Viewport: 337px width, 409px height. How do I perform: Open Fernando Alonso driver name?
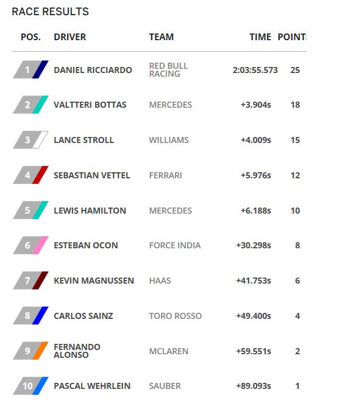(77, 351)
